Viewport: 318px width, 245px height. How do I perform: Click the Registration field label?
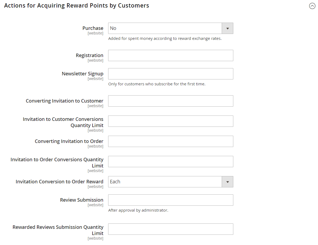point(90,55)
